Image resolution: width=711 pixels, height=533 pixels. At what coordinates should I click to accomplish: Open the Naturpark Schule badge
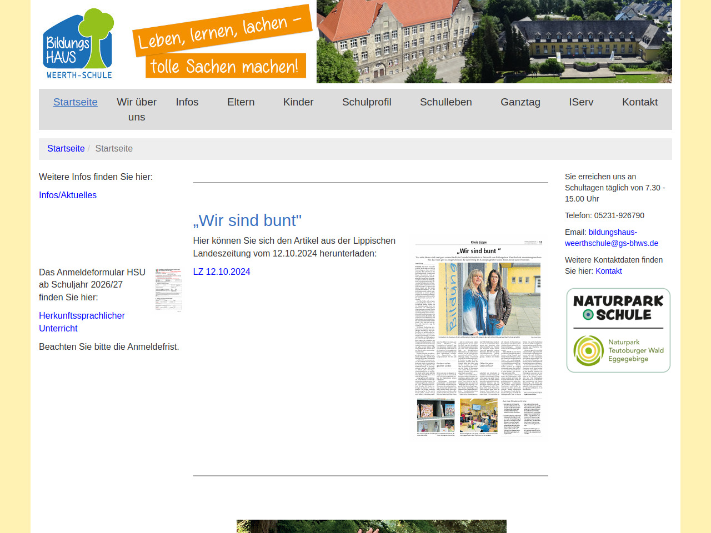pyautogui.click(x=618, y=330)
